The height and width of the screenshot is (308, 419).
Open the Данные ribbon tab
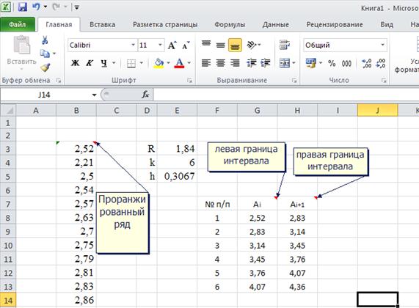(x=275, y=25)
